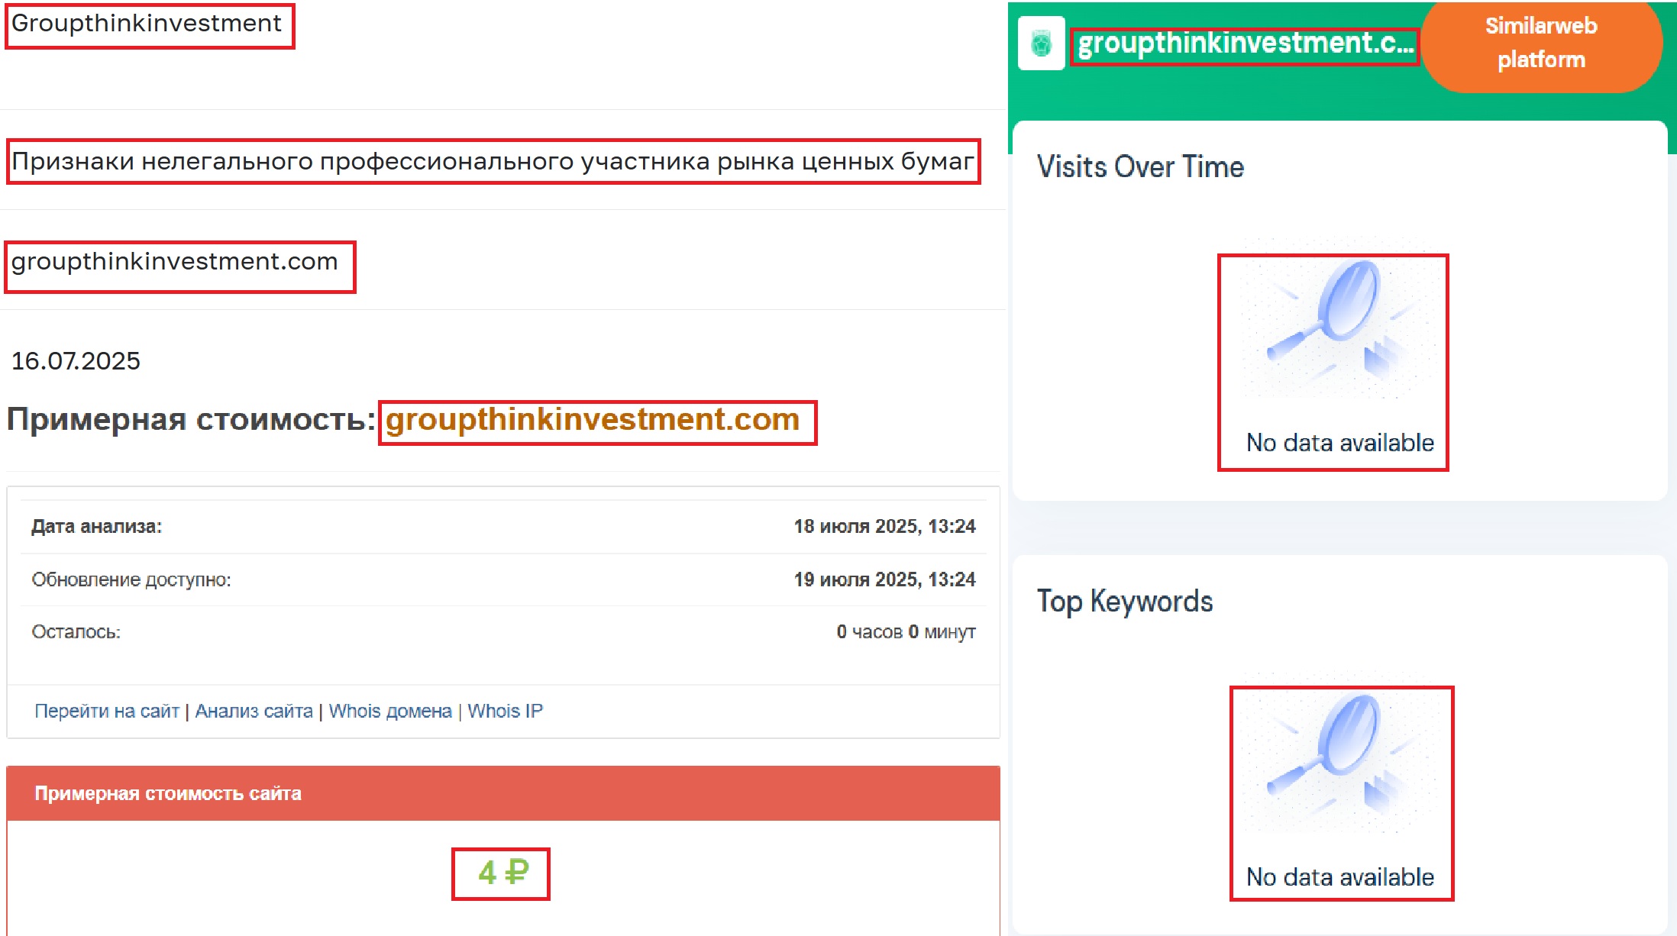This screenshot has height=936, width=1677.
Task: Open the Перейти на сайт link
Action: tap(106, 711)
